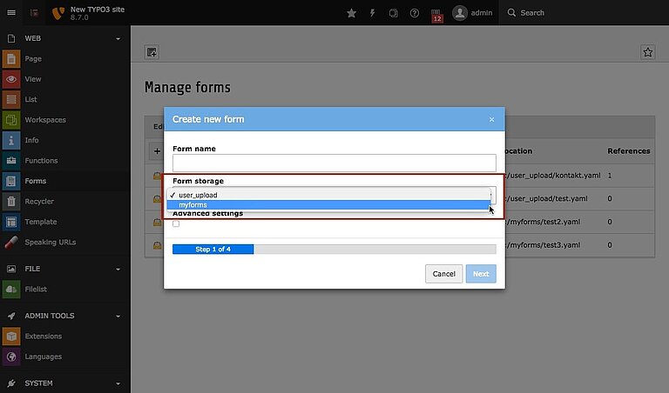Click the References column header
The height and width of the screenshot is (393, 669).
click(629, 151)
